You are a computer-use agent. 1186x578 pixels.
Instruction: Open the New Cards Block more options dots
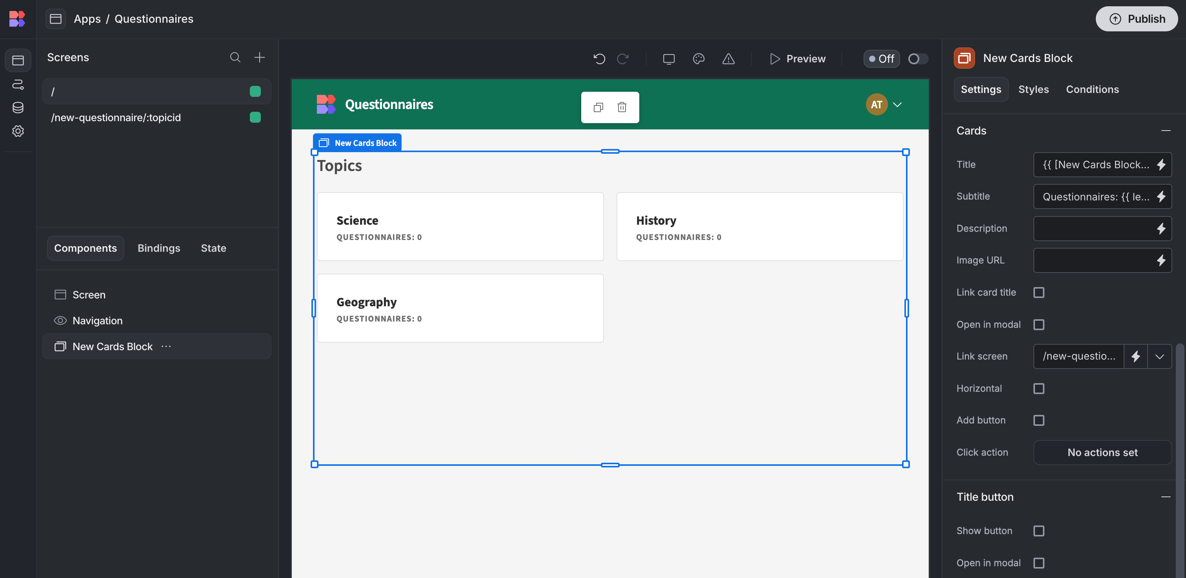click(166, 346)
